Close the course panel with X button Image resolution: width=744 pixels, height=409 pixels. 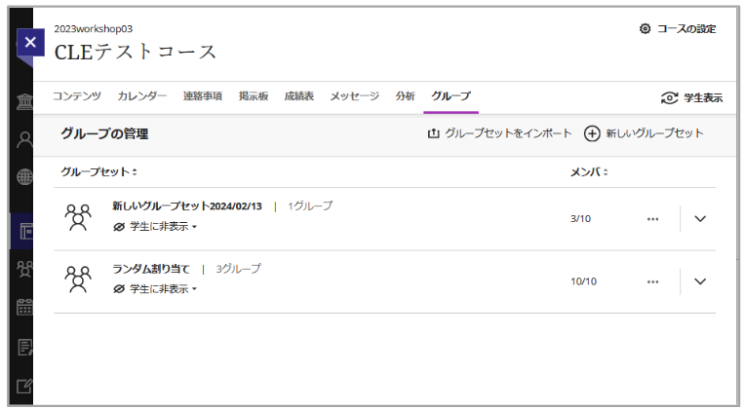(30, 43)
